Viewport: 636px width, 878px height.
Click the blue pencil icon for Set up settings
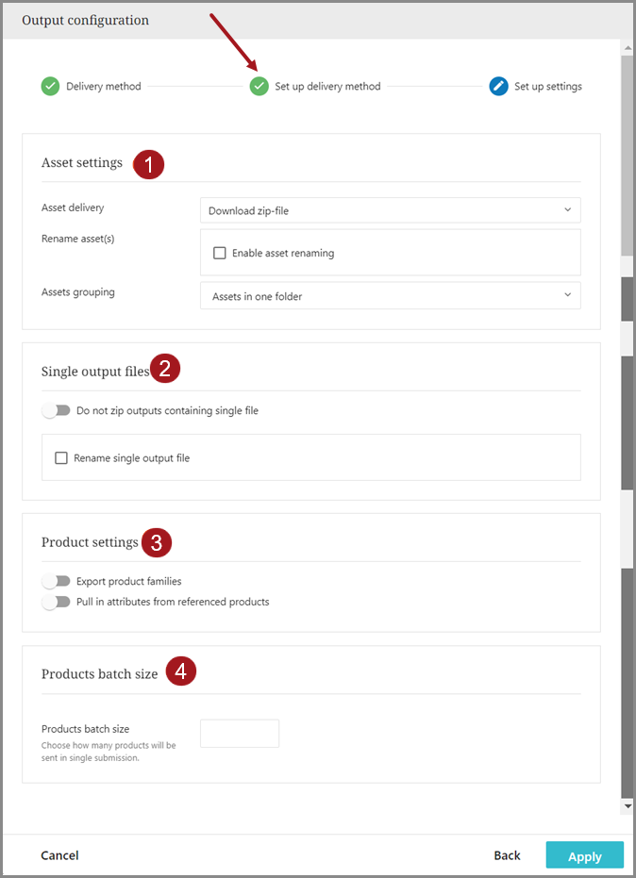pyautogui.click(x=499, y=87)
